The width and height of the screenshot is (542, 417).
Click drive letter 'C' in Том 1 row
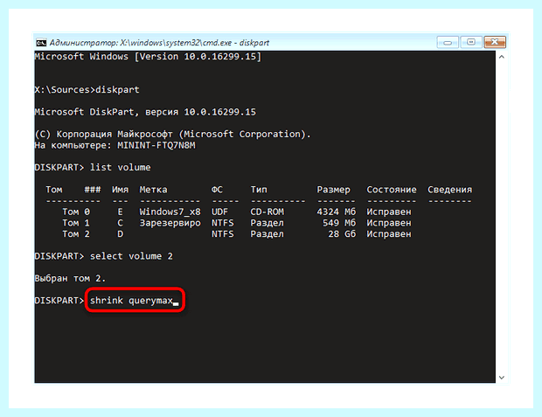121,223
